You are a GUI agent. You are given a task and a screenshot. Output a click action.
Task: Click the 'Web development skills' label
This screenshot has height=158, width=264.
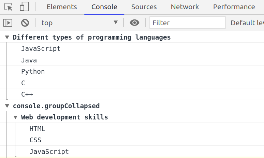(64, 117)
